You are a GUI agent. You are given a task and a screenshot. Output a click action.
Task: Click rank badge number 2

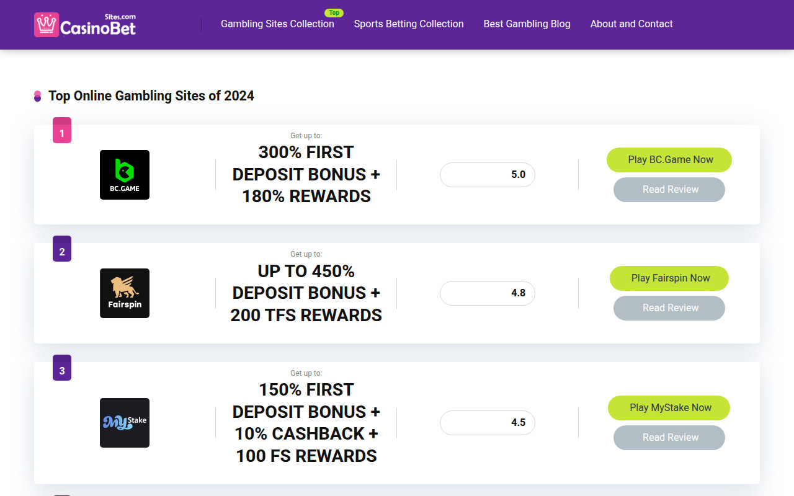coord(62,249)
